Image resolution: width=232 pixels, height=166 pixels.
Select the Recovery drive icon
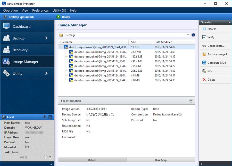click(6, 50)
